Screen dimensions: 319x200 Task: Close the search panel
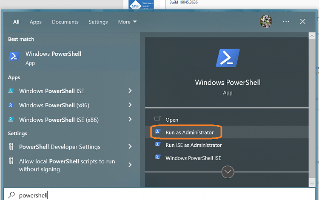click(x=303, y=21)
